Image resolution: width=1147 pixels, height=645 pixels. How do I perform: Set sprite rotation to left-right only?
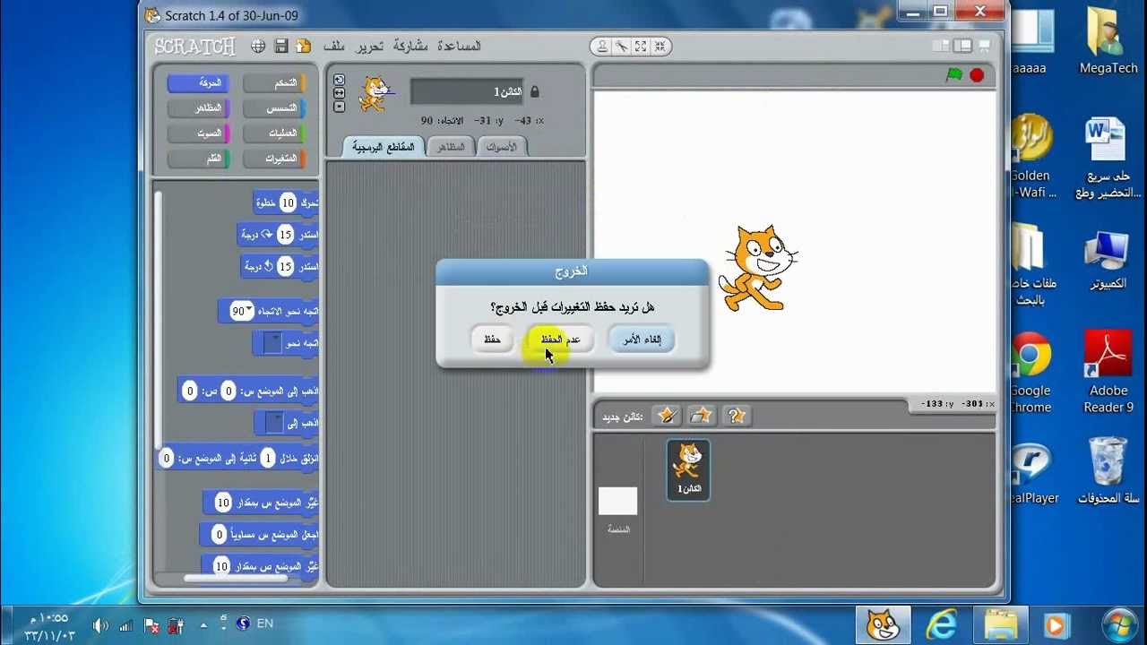coord(339,93)
